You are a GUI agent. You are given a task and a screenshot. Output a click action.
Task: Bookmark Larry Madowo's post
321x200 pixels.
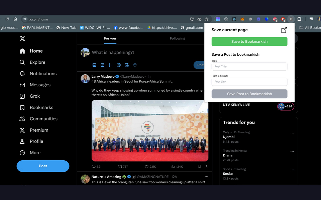click(199, 167)
